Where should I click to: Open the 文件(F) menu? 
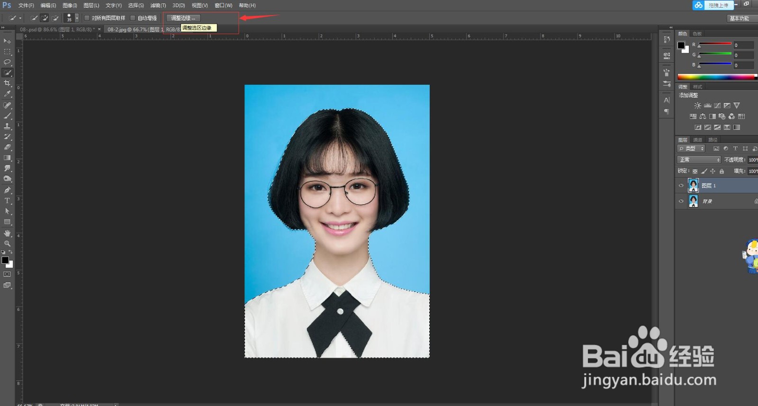[x=26, y=6]
